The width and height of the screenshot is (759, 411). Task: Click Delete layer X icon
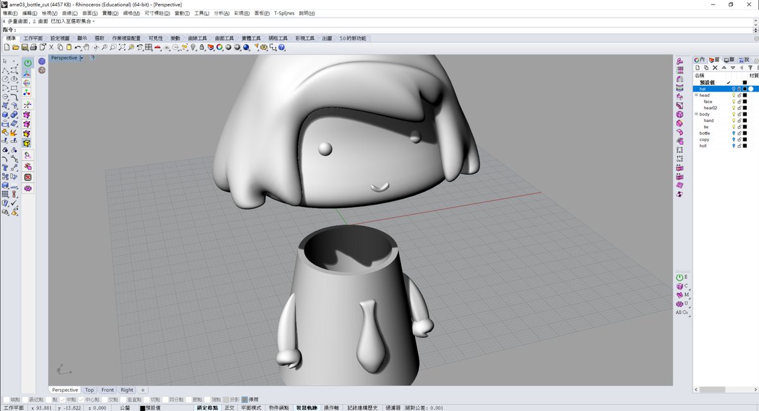pos(715,68)
